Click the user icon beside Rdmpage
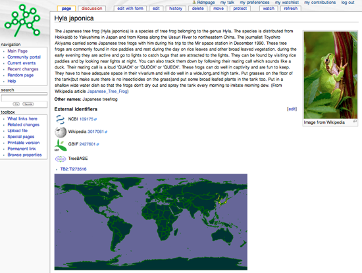The width and height of the screenshot is (362, 273). click(194, 3)
